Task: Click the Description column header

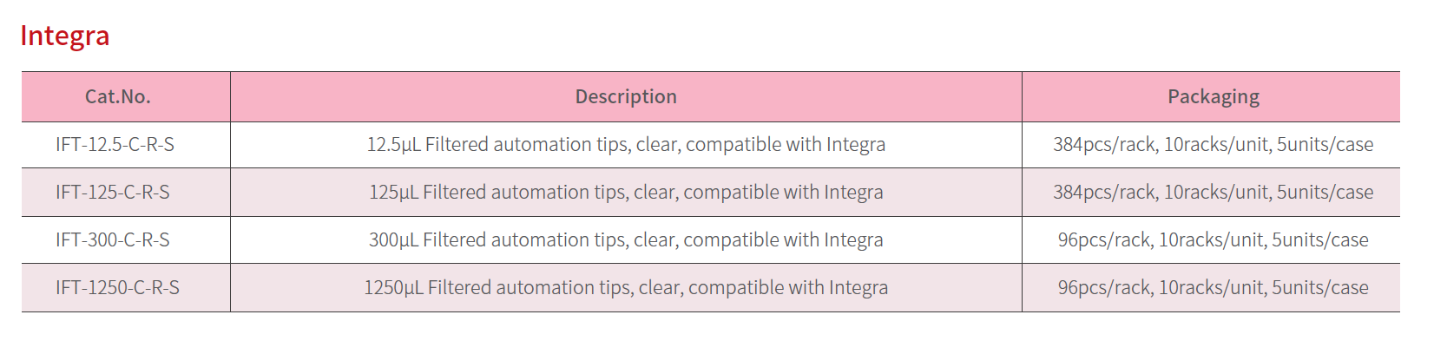Action: point(626,96)
